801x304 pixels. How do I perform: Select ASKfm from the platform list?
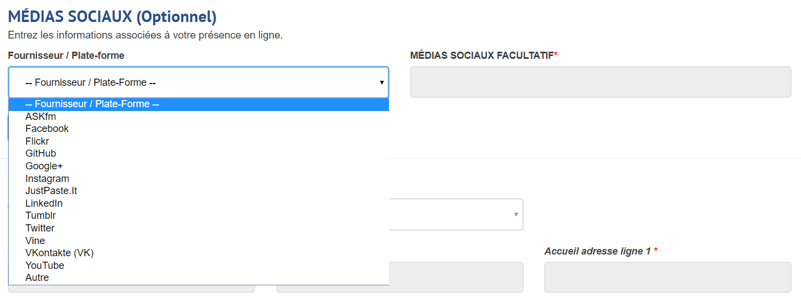41,117
